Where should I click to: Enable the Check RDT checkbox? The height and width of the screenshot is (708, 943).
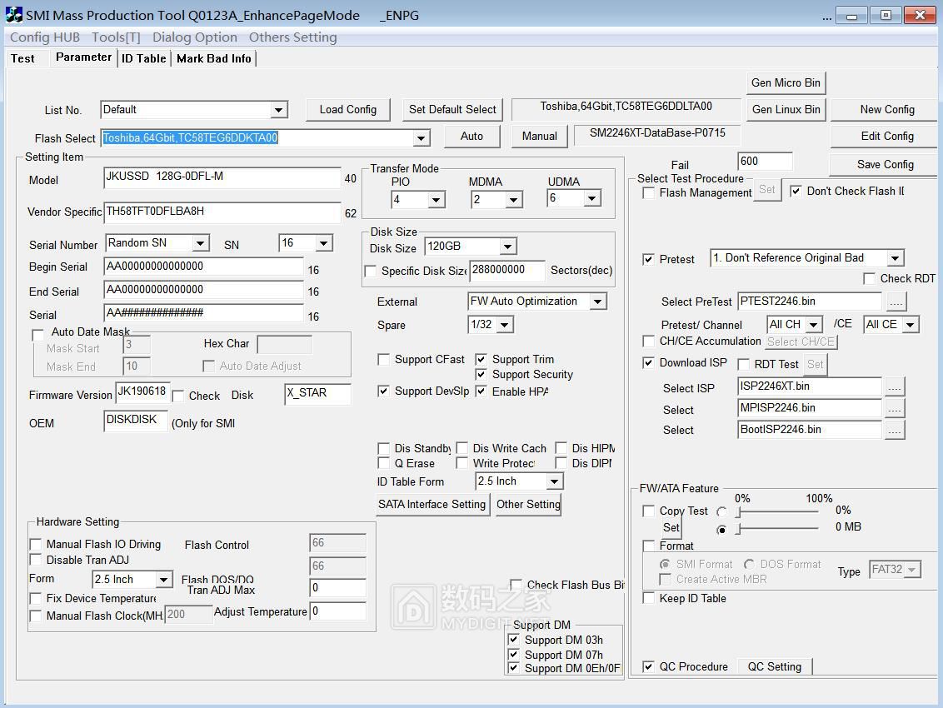tap(869, 278)
